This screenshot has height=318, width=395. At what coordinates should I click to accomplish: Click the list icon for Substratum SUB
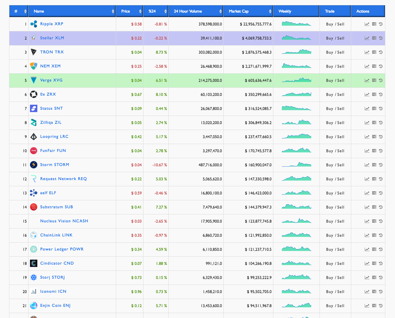(x=374, y=207)
